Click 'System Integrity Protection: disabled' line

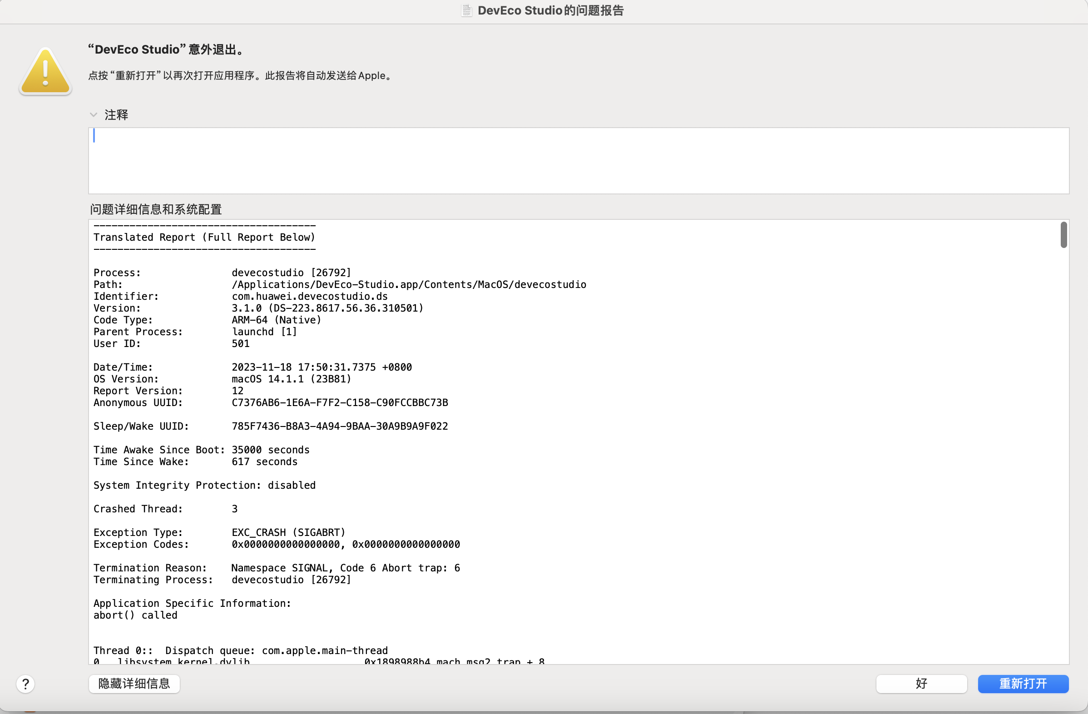204,485
